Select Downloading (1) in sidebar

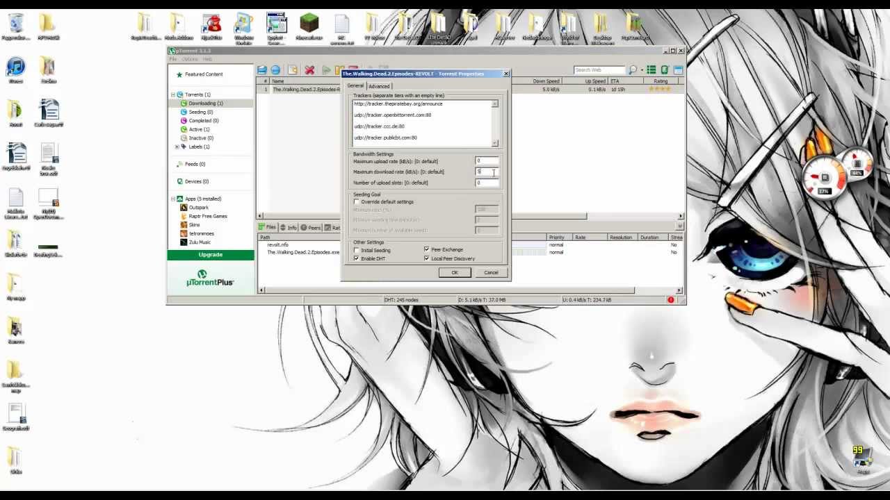tap(202, 103)
